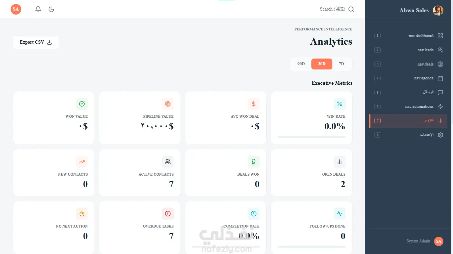Click the DEALS WON label
The height and width of the screenshot is (254, 453).
point(248,174)
